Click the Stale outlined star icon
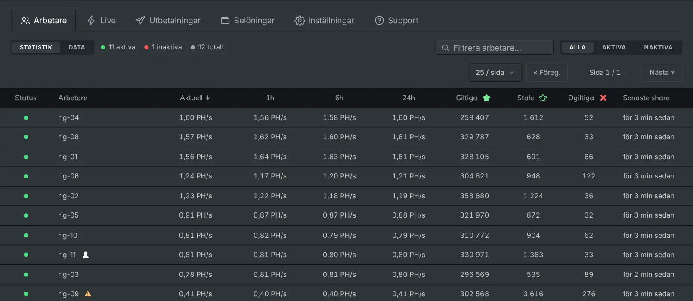 coord(543,98)
